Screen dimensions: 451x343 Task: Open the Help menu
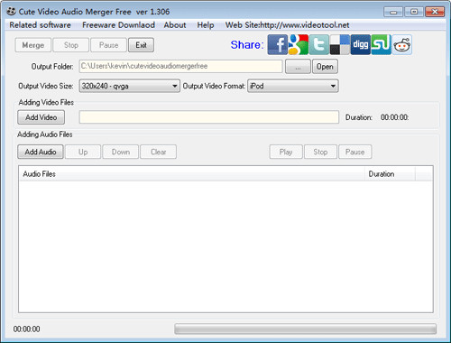[206, 25]
